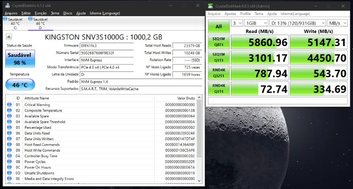Open the test count dropdown showing 3
Viewport: 353px width, 189px height.
237,23
